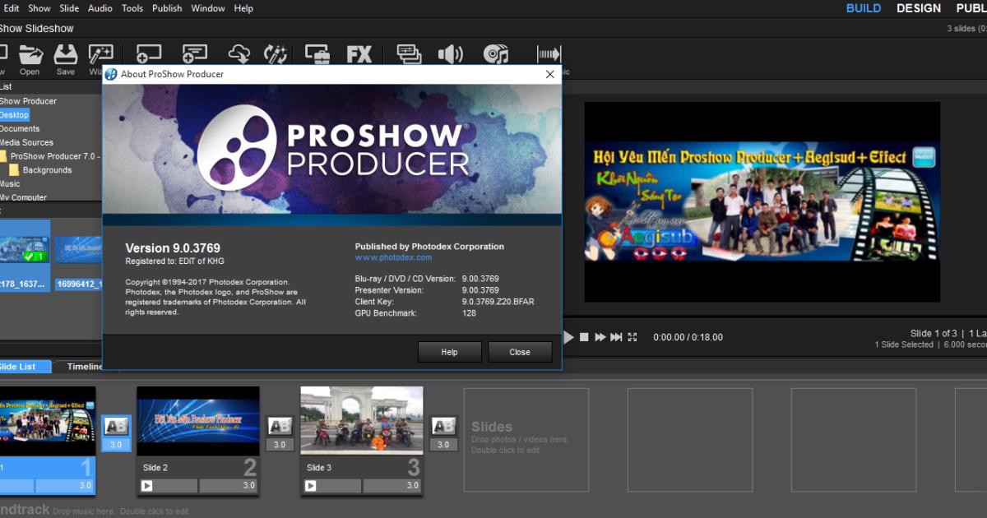Toggle full screen preview icon
This screenshot has height=518, width=987.
633,337
